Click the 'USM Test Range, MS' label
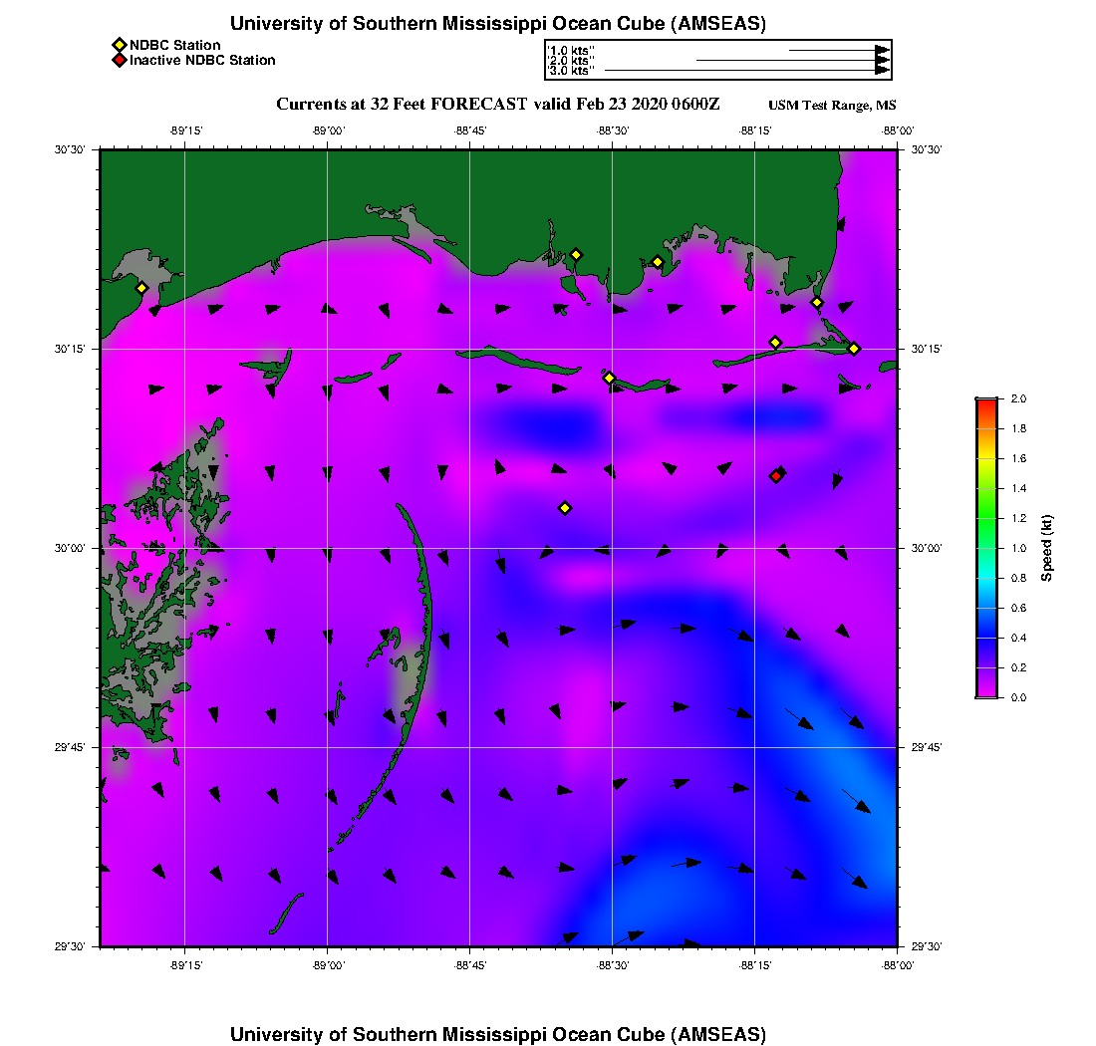Screen dimensions: 1096x1046 [832, 106]
